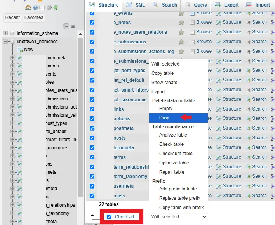This screenshot has height=225, width=275.
Task: Uncheck the posts table checkbox
Action: 92,138
